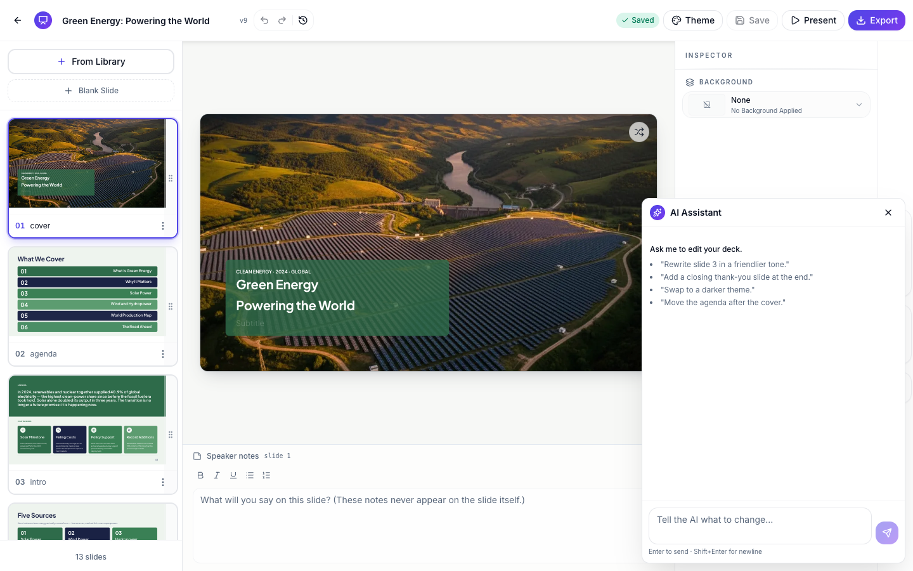This screenshot has height=571, width=913.
Task: Shuffle the slide layout with shuffle icon
Action: pos(639,132)
